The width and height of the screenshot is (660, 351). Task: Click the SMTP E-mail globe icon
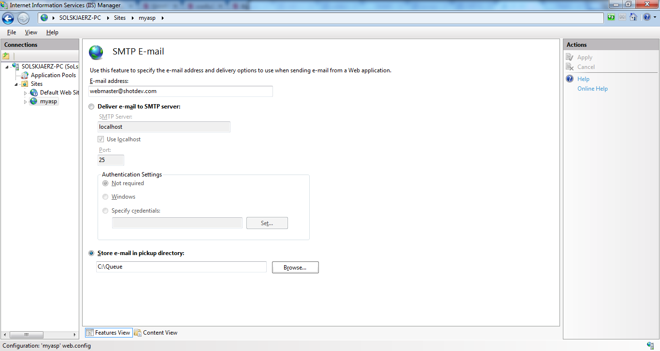[x=96, y=52]
